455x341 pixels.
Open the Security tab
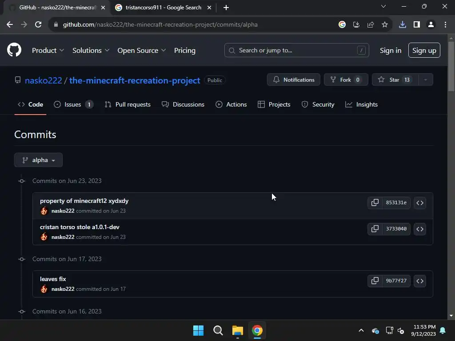click(x=318, y=104)
